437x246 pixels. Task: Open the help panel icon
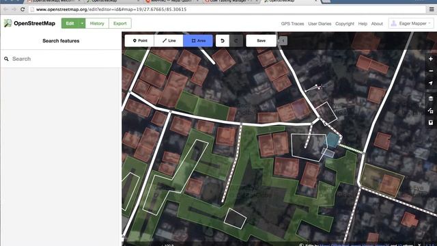431,122
